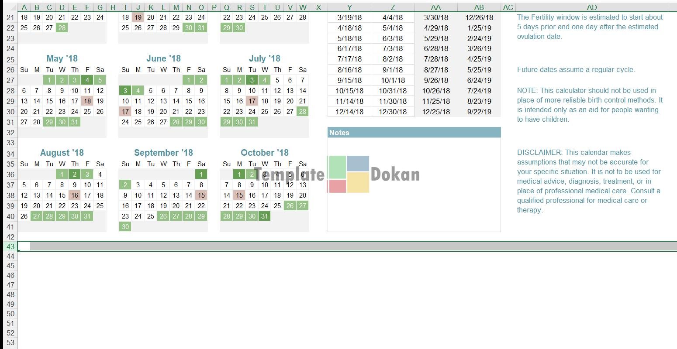Select September 30 in the September '18 calendar

tap(125, 227)
